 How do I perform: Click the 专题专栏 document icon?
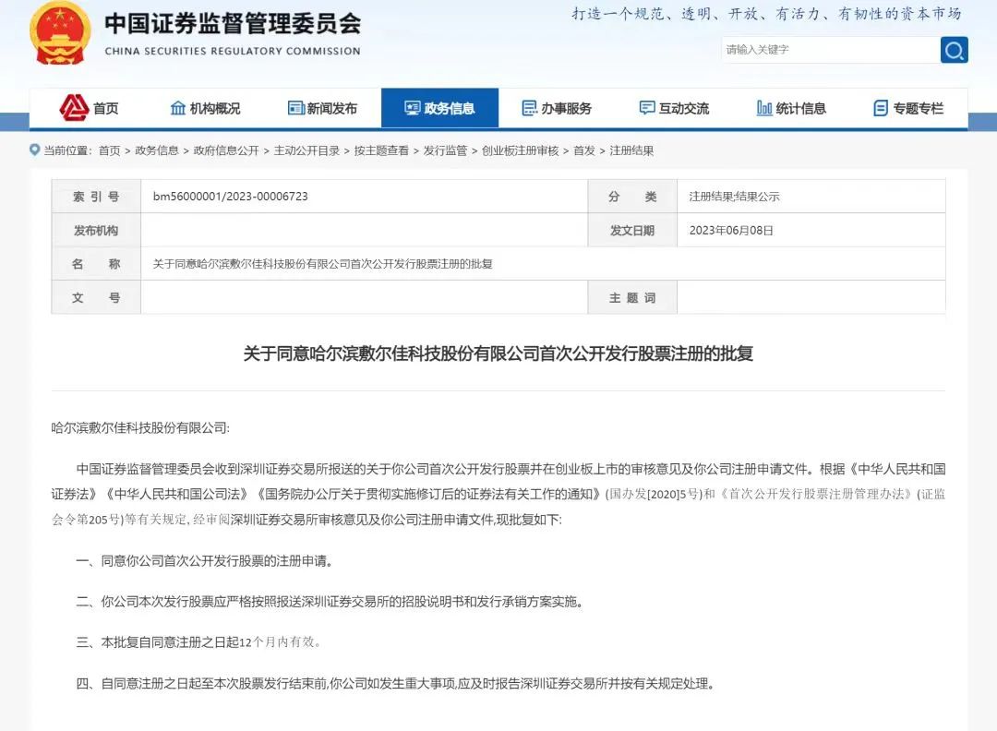click(881, 107)
